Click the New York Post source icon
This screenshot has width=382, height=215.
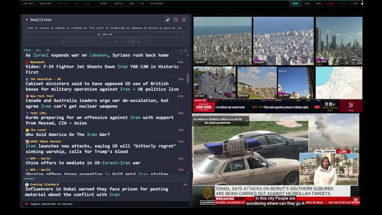tap(27, 96)
